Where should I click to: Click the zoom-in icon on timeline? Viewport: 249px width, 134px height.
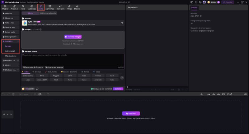coord(245,94)
